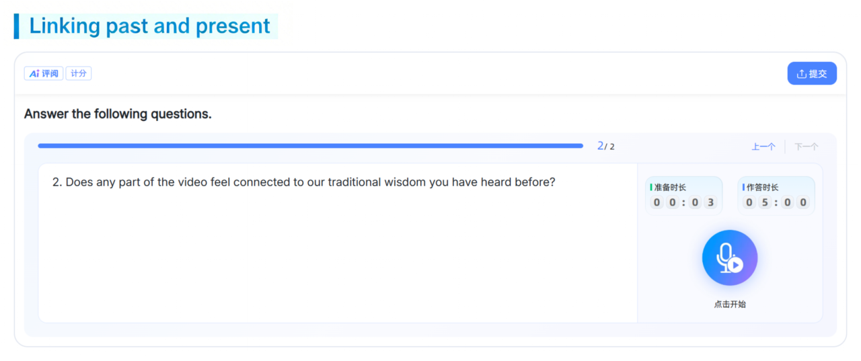Viewport: 861px width, 361px height.
Task: Click the small play badge on microphone
Action: (735, 265)
